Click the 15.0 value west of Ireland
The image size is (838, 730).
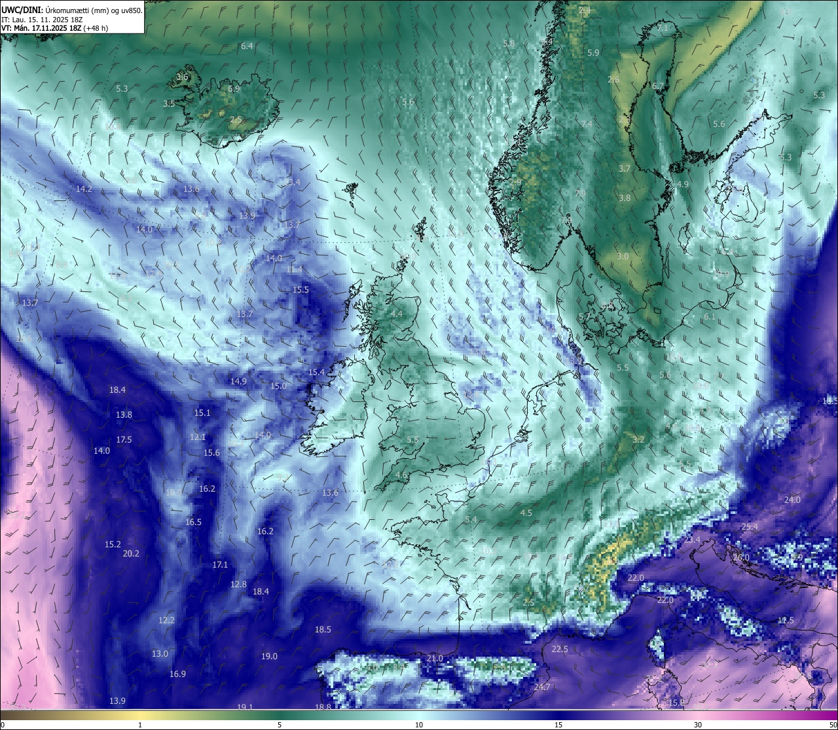[278, 386]
